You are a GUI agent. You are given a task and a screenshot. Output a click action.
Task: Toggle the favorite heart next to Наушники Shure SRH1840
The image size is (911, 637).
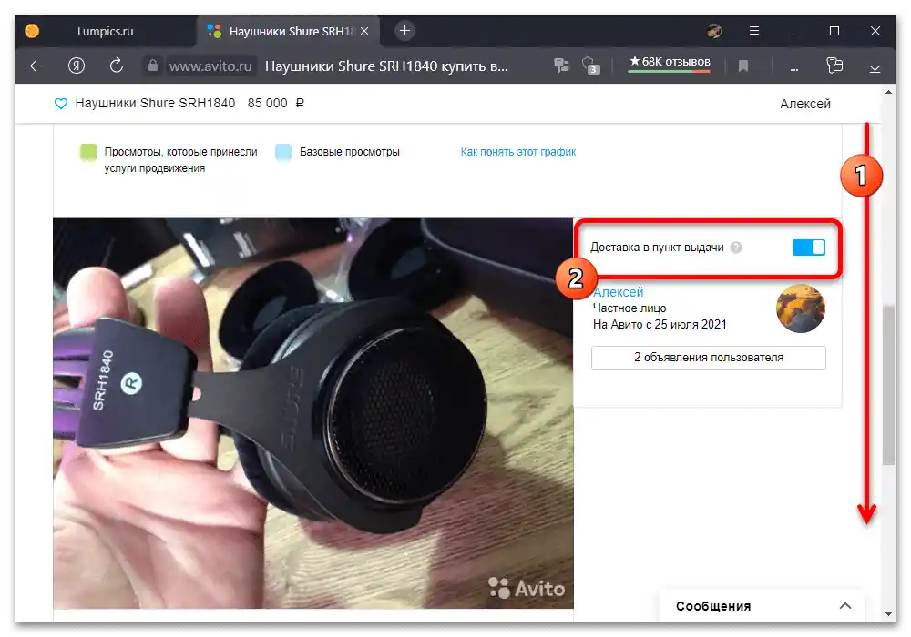[x=60, y=103]
